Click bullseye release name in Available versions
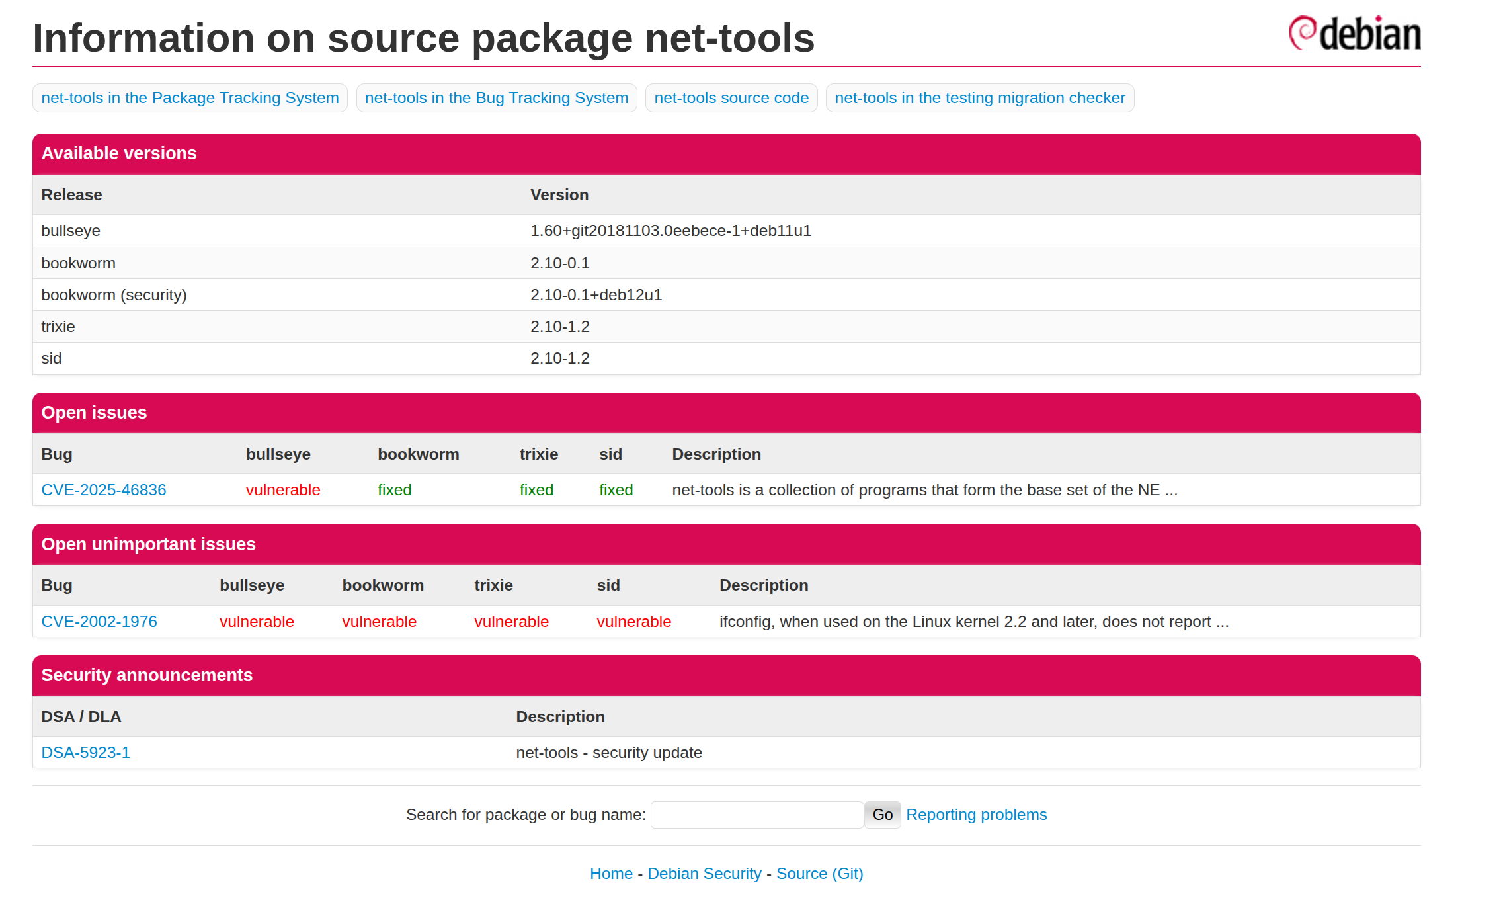 point(71,231)
